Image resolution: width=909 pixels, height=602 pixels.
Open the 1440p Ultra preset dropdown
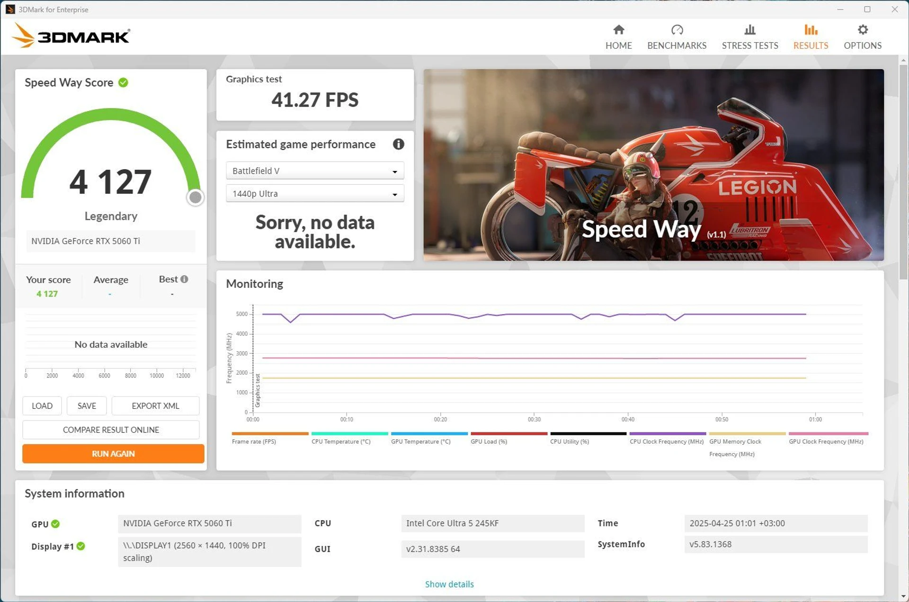coord(315,194)
